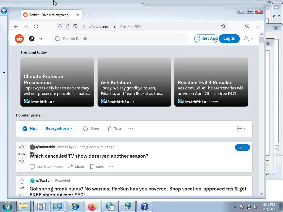Click the Reddit Snoo logo
This screenshot has width=283, height=212.
pos(19,39)
